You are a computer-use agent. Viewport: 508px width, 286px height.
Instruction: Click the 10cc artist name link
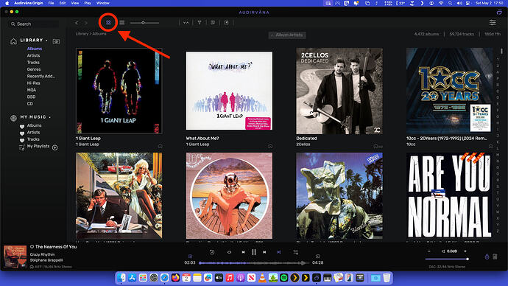click(411, 144)
